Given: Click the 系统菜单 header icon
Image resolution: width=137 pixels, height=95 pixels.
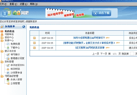Looking at the screenshot, I should click(x=2, y=27).
